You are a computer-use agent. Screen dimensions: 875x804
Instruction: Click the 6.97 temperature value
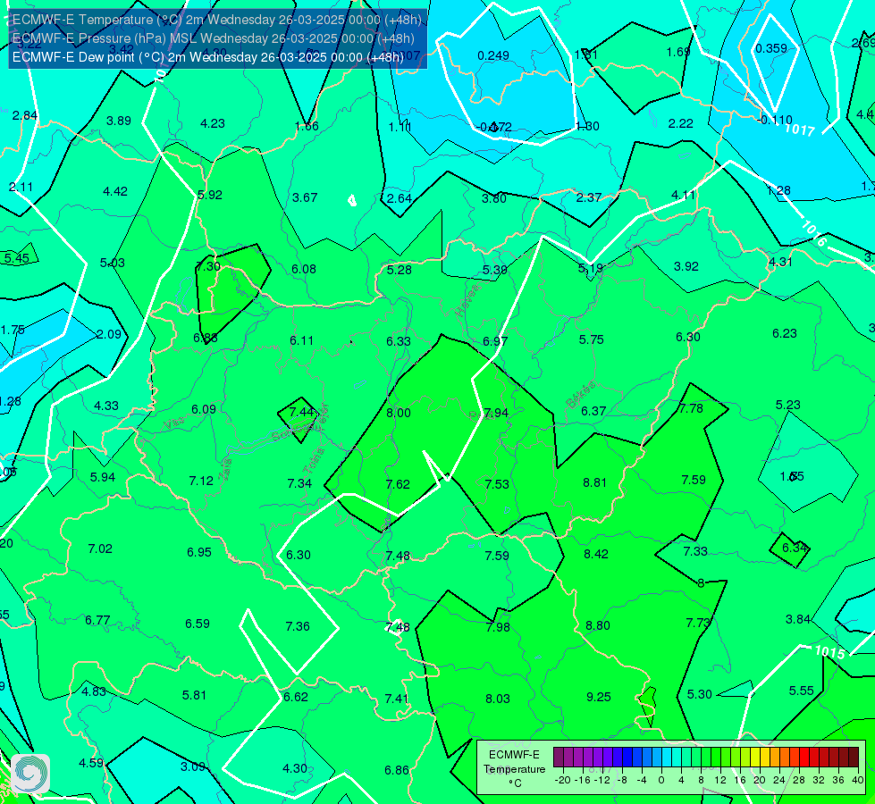(x=495, y=341)
